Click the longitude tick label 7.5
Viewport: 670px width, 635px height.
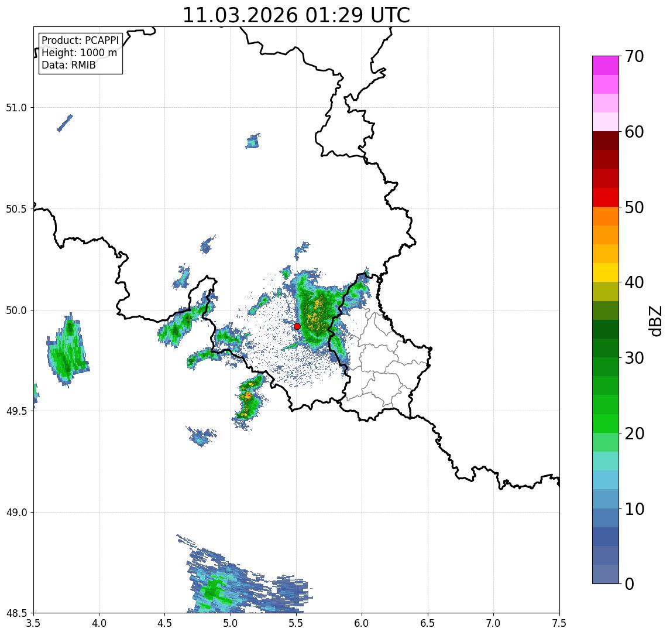point(559,623)
